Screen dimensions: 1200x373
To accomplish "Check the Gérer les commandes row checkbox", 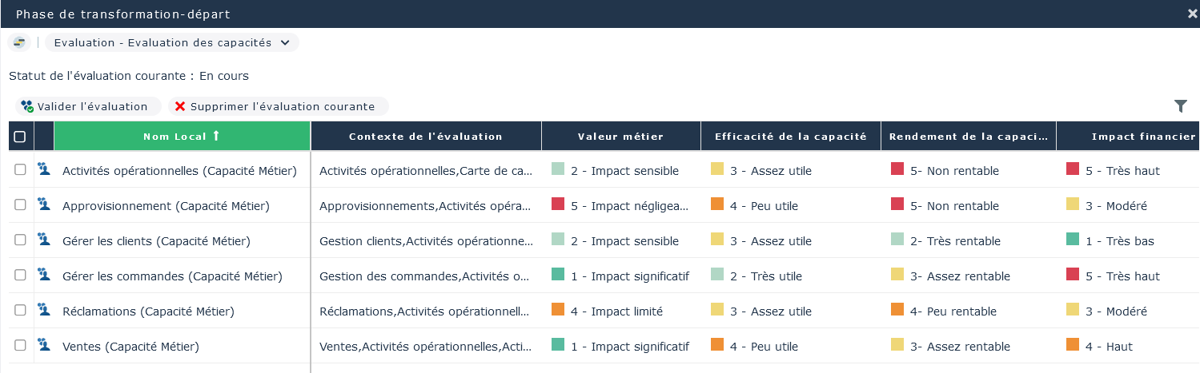I will pos(20,275).
